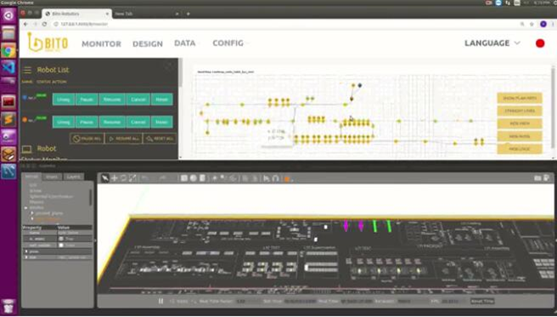Open the MONITOR page
Viewport: 557px width, 317px height.
101,43
